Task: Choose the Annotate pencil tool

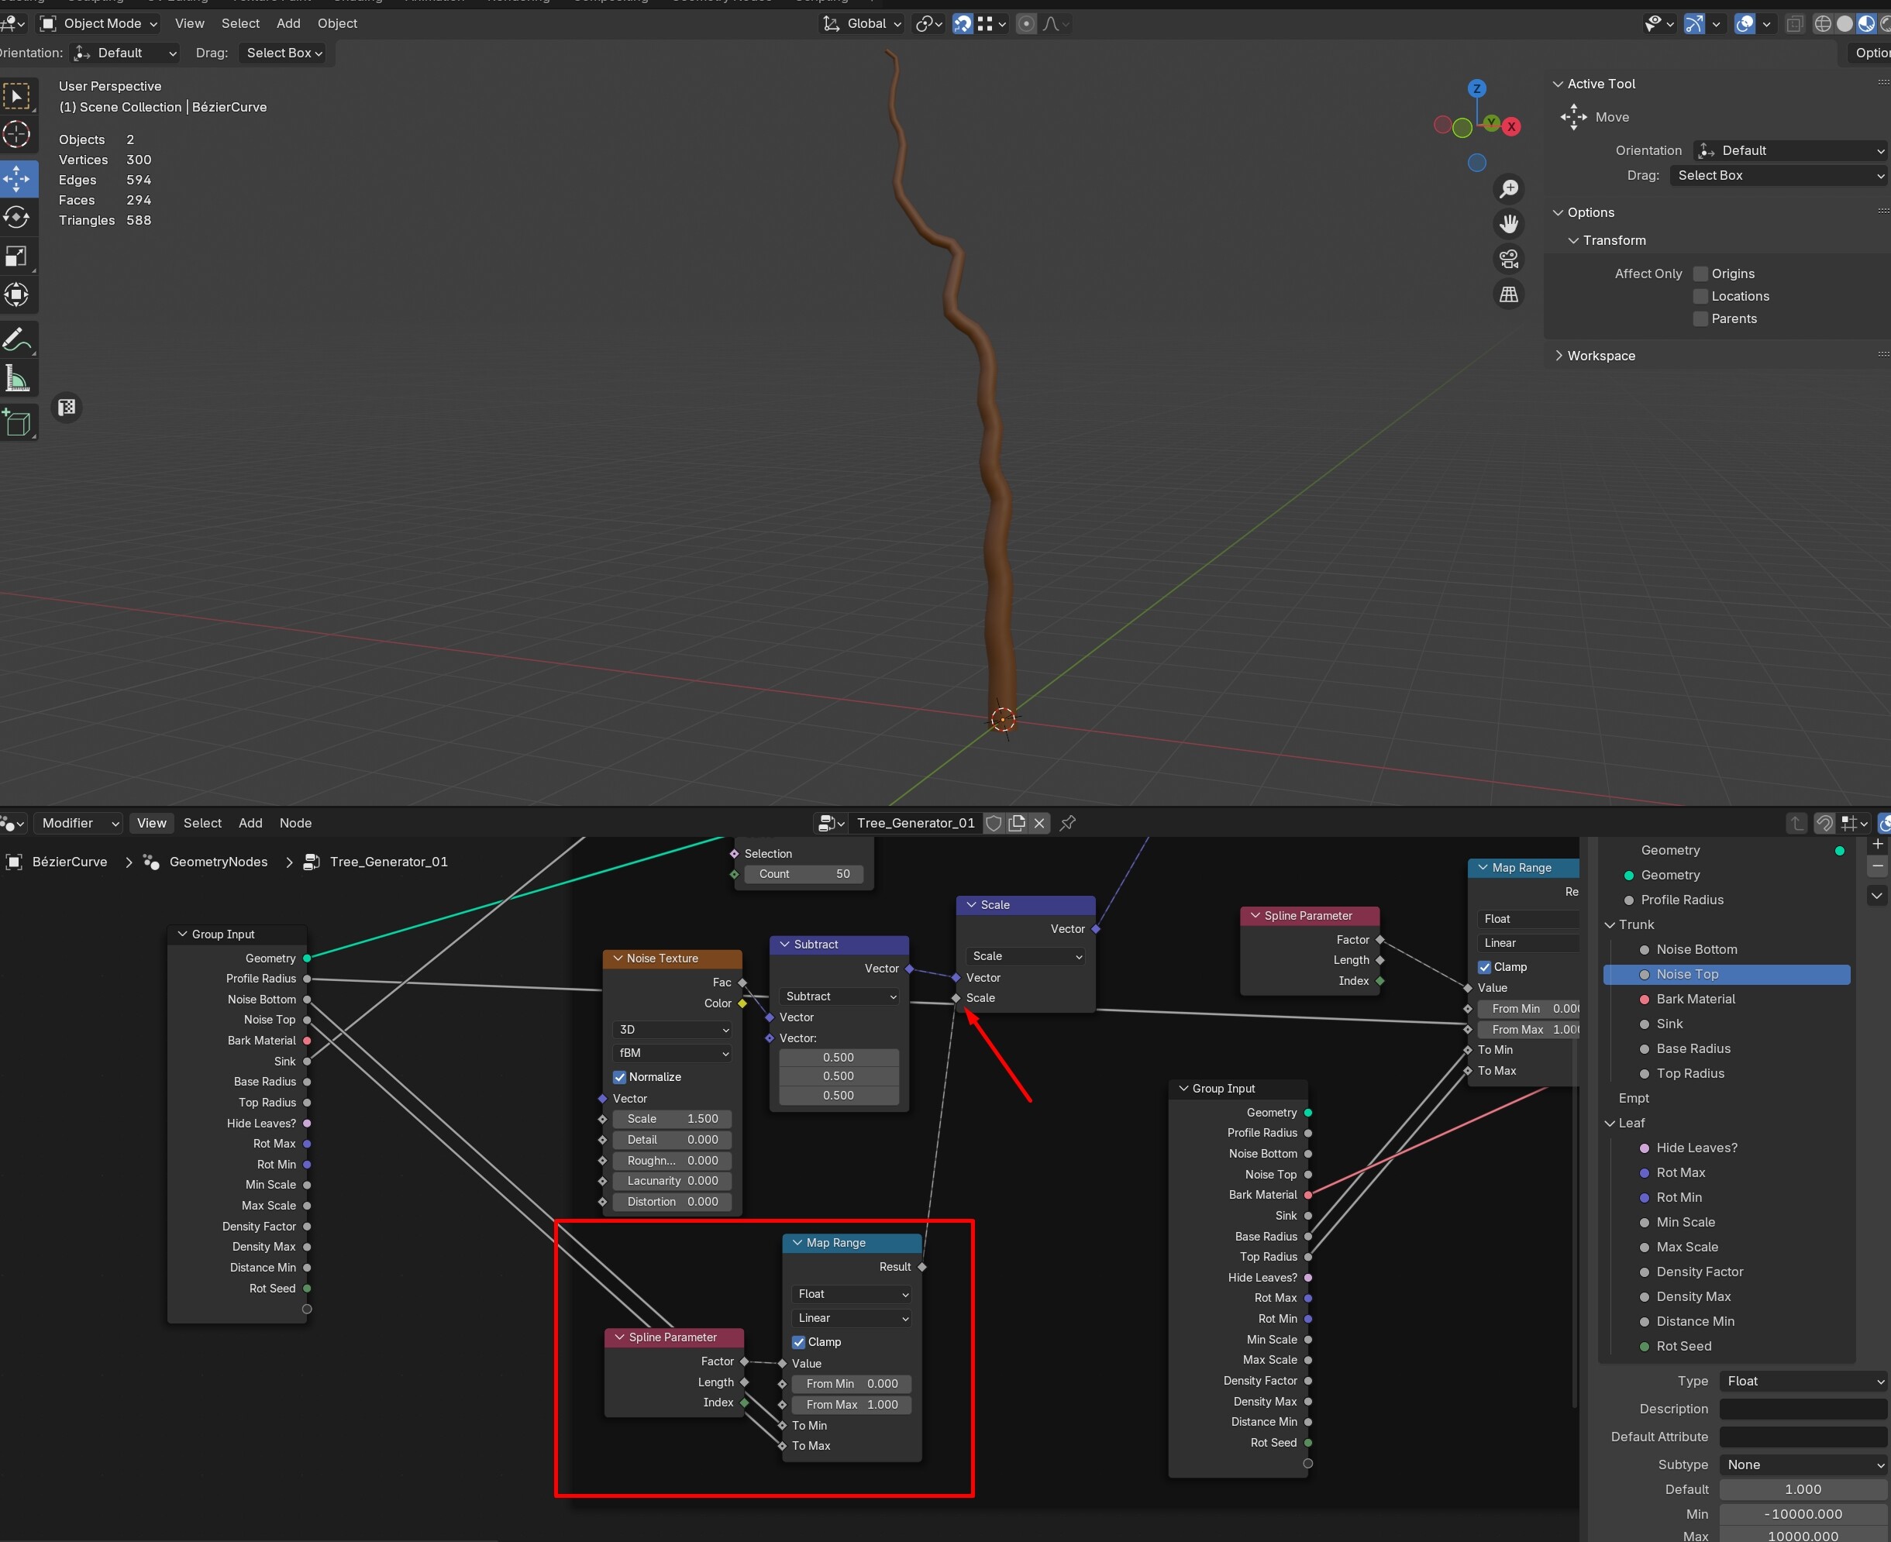Action: [x=17, y=339]
